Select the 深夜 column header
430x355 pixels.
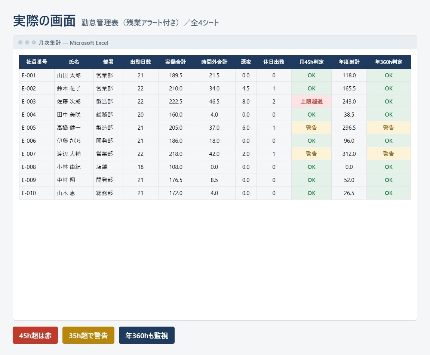246,62
